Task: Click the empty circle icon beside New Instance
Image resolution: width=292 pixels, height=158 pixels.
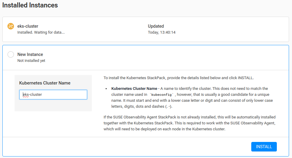Action: (x=11, y=54)
